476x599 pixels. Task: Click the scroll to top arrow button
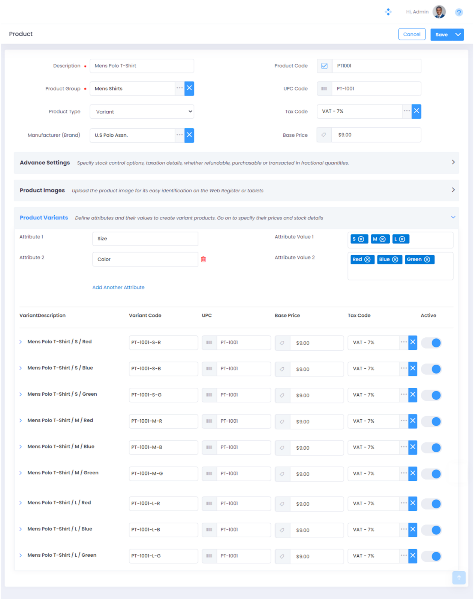coord(458,578)
